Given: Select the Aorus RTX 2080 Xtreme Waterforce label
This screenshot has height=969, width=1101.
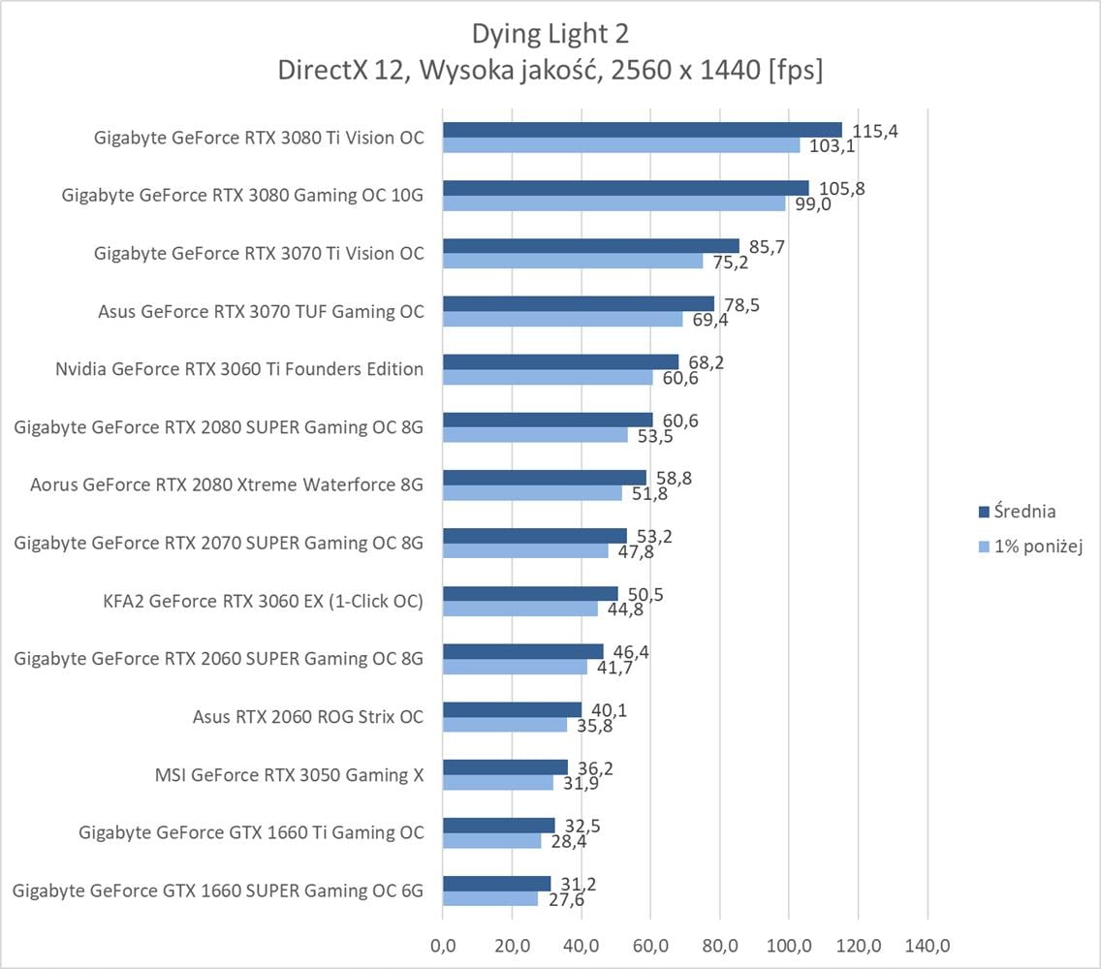Looking at the screenshot, I should tap(227, 485).
